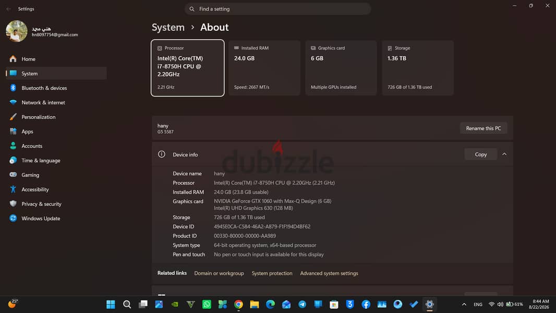
Task: Click the NVIDIA GeForce GTX 1060 text
Action: (x=272, y=201)
